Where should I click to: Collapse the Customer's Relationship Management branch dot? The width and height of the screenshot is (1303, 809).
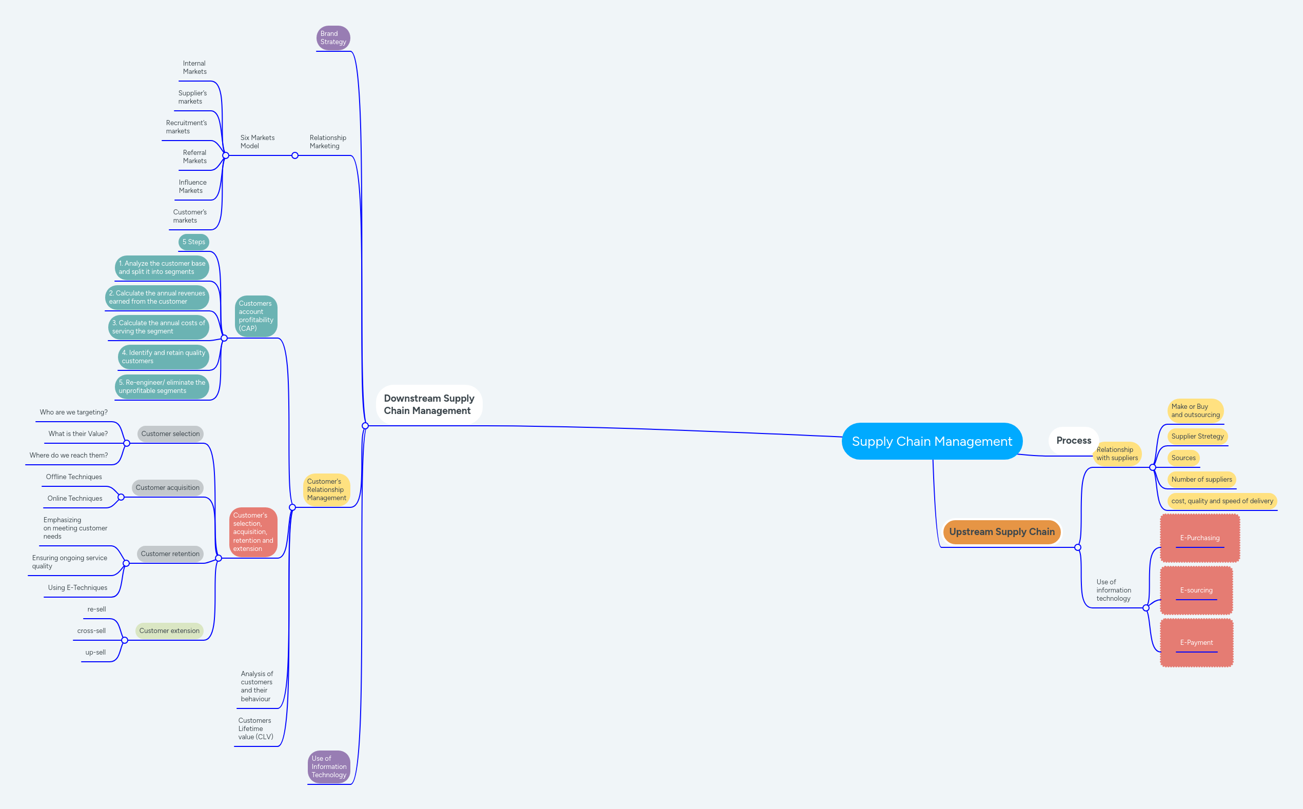tap(291, 506)
